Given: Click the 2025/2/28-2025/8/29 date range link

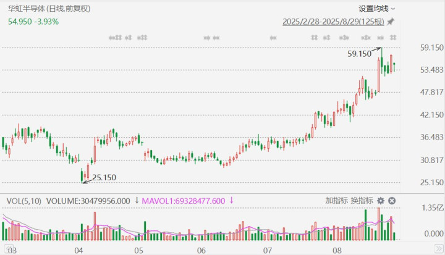Looking at the screenshot, I should 333,22.
